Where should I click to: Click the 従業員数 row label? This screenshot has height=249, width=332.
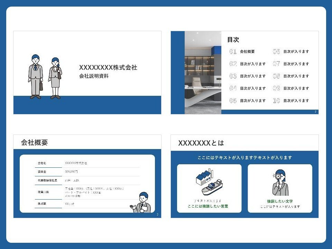tap(44, 192)
